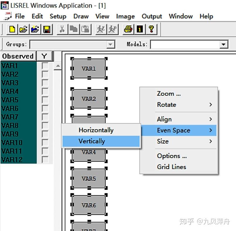Click the scrollbar up arrow beside variable list
Image resolution: width=236 pixels, height=231 pixels.
(x=58, y=66)
